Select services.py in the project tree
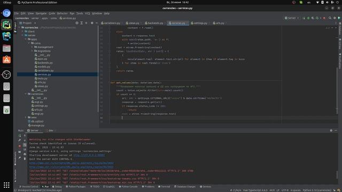 pos(43,75)
